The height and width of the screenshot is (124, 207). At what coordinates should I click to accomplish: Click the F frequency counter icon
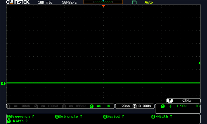click(x=170, y=101)
